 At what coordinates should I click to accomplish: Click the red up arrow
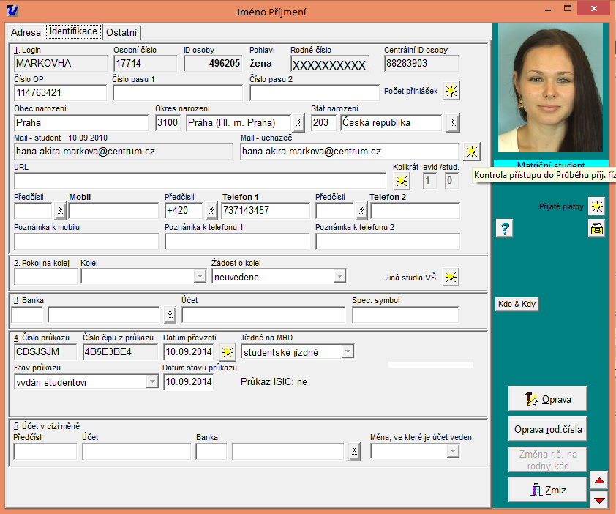(x=599, y=481)
